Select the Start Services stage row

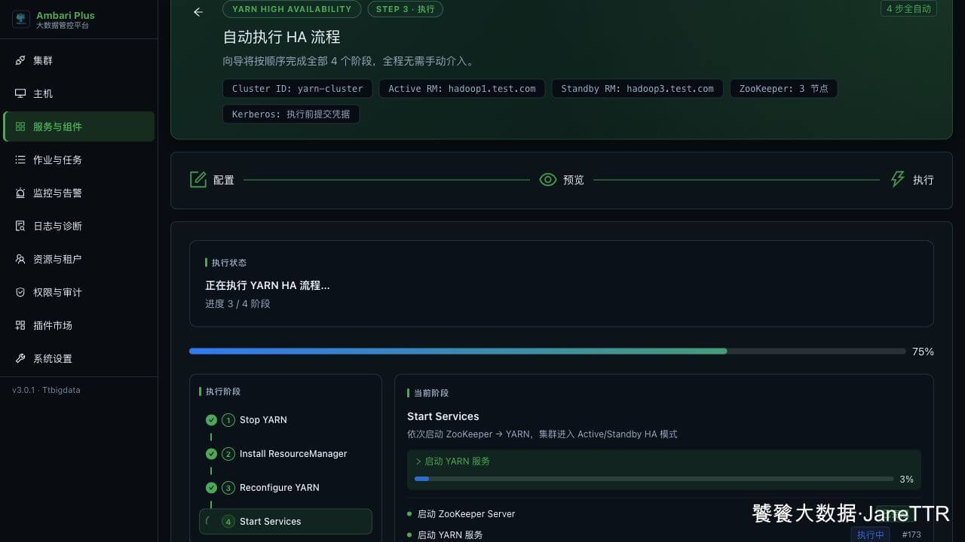click(x=286, y=522)
